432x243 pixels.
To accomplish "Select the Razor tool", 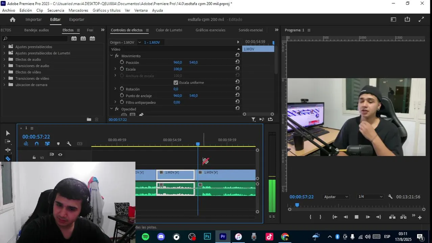I will (8, 158).
